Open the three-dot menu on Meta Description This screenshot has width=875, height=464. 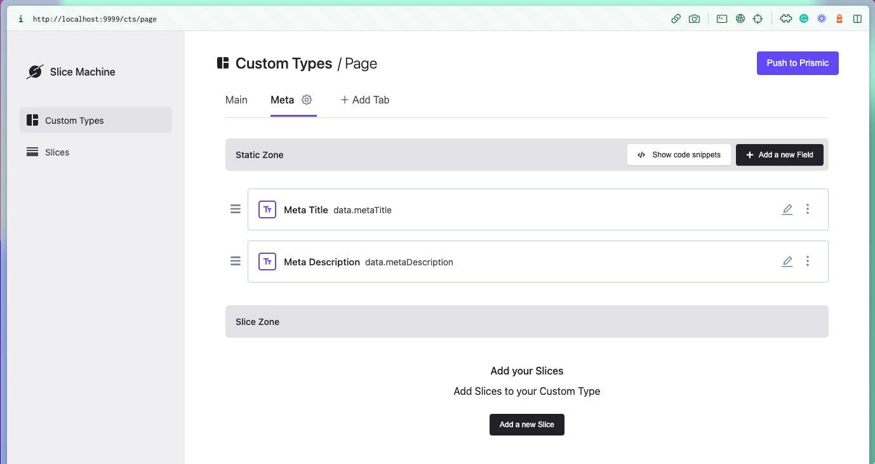(808, 261)
